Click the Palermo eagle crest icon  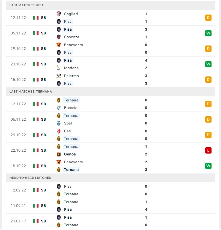(x=59, y=76)
